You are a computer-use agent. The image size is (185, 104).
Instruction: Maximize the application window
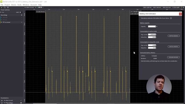pos(175,2)
